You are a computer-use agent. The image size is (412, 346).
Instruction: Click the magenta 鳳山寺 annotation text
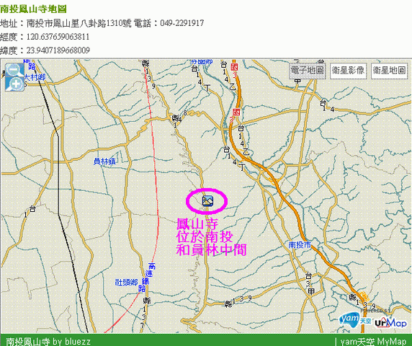point(197,224)
